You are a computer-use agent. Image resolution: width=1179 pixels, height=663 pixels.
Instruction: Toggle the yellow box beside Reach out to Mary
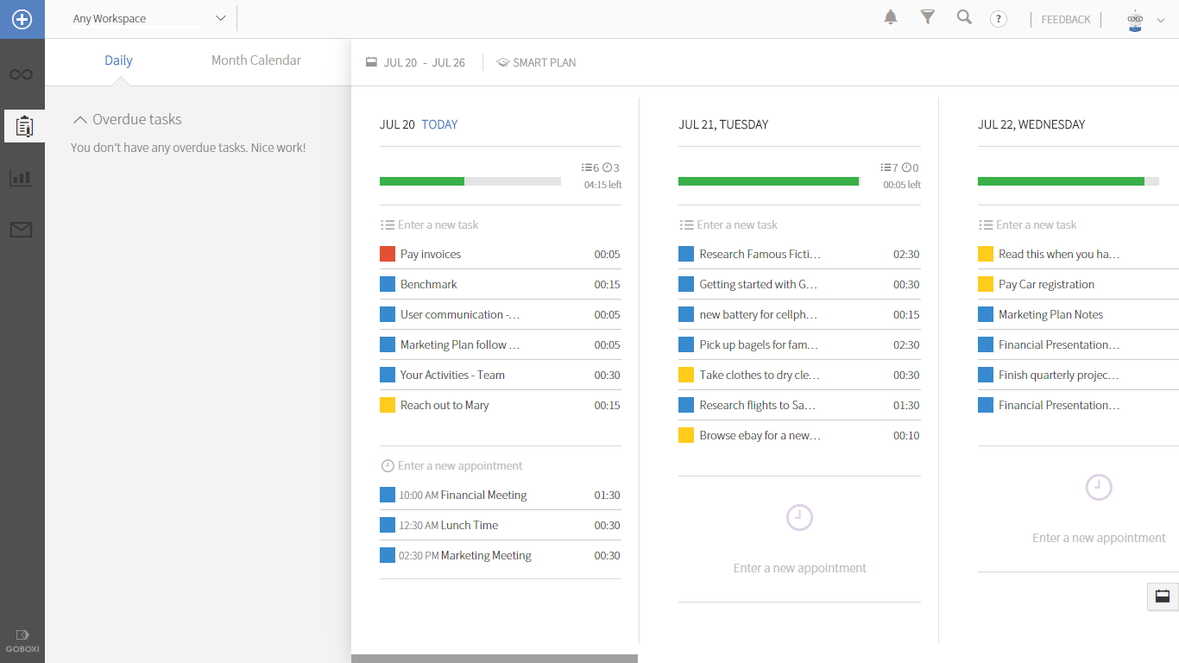click(x=388, y=405)
